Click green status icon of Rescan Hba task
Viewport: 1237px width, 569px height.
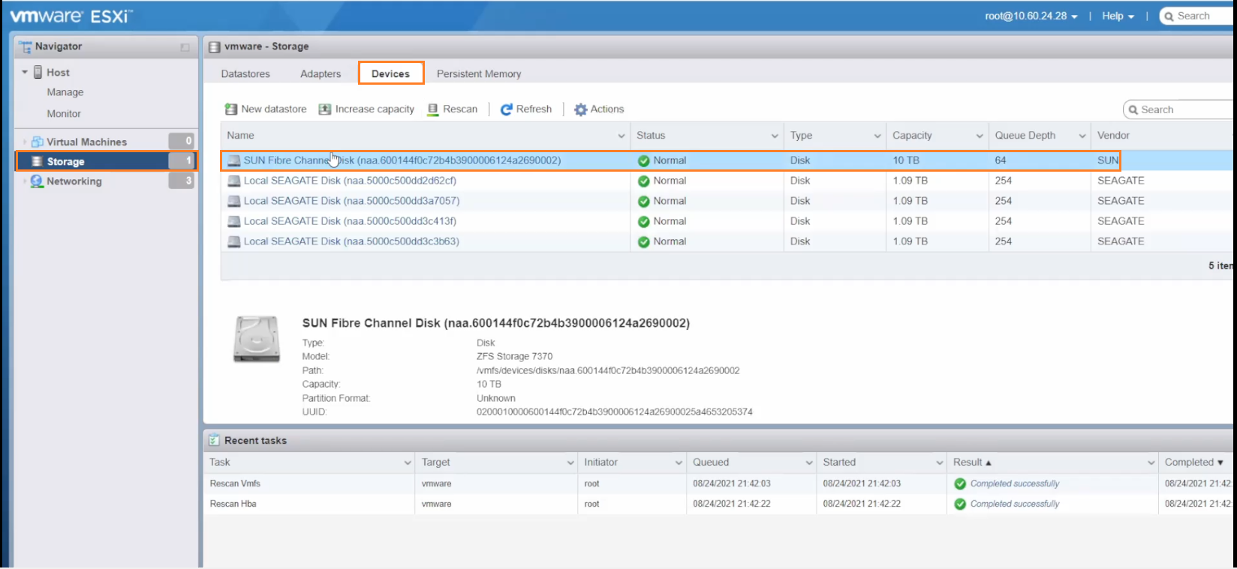coord(960,504)
